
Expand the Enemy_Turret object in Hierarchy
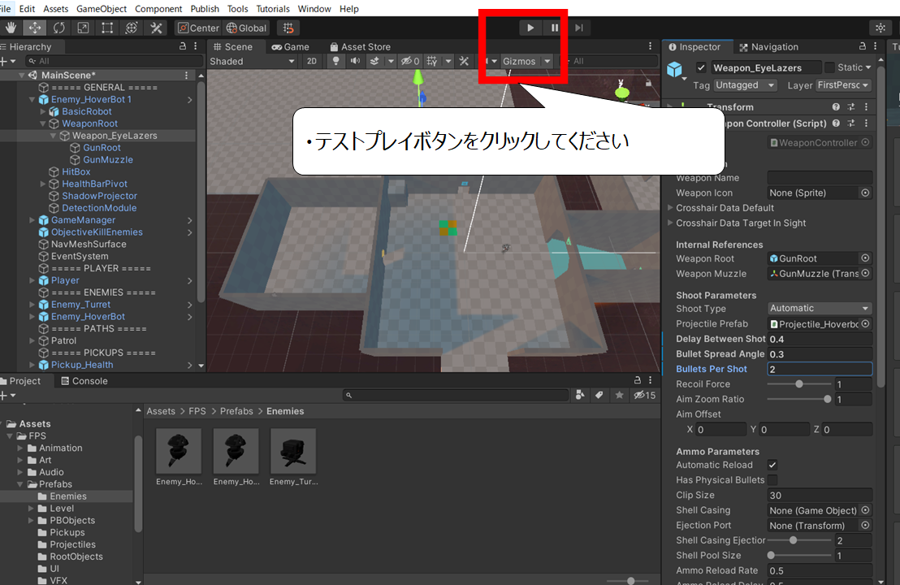pos(32,304)
